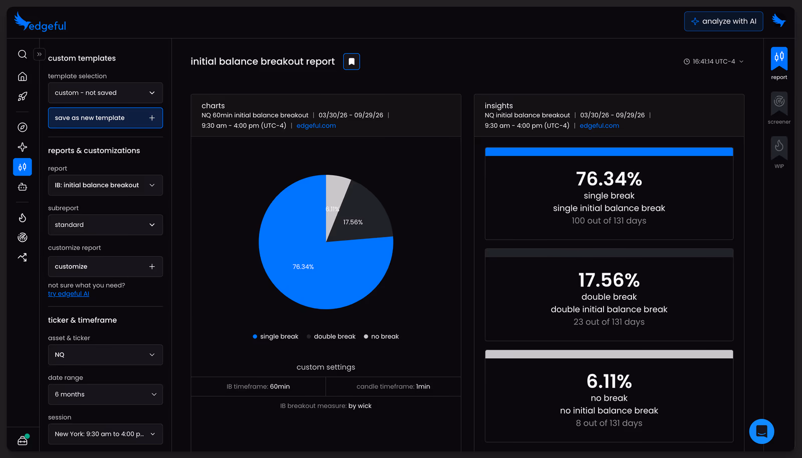Screen dimensions: 802x458
Task: Toggle no break legend item
Action: [x=381, y=336]
